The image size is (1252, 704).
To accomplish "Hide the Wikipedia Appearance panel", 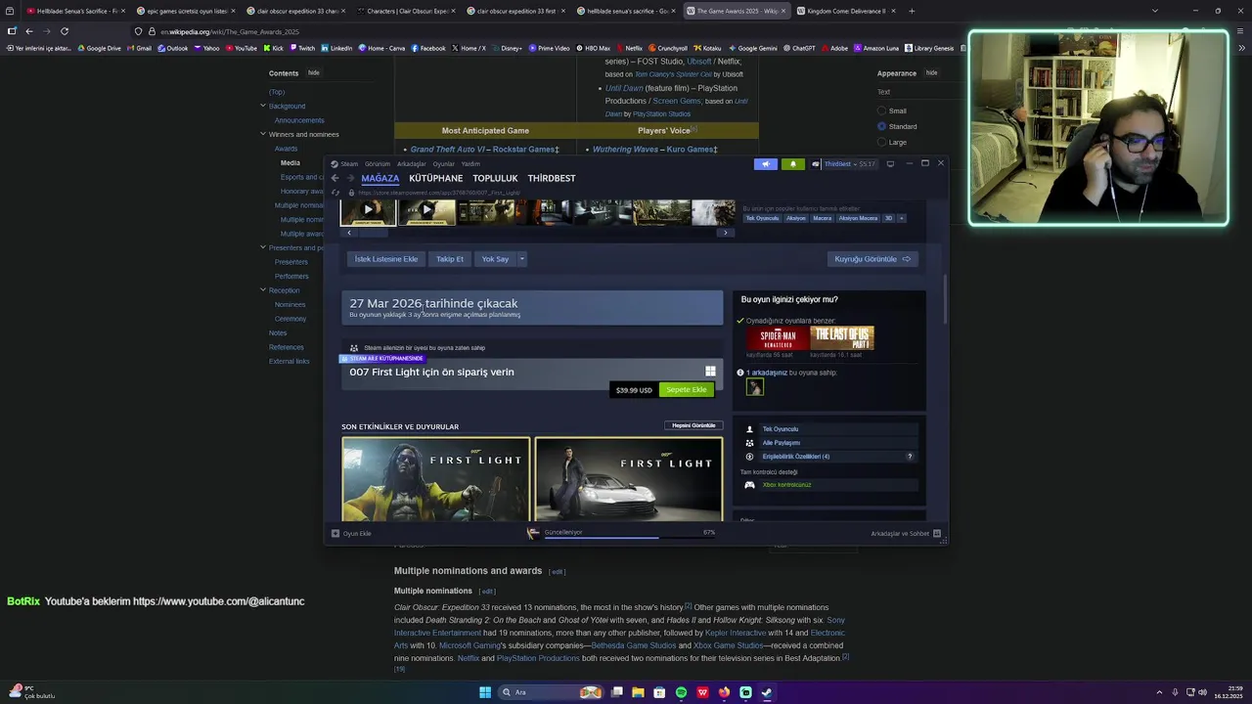I will click(932, 72).
